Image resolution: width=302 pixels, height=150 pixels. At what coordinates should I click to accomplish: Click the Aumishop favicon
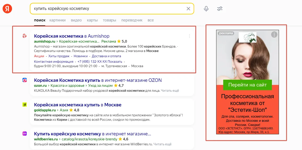pos(24,36)
